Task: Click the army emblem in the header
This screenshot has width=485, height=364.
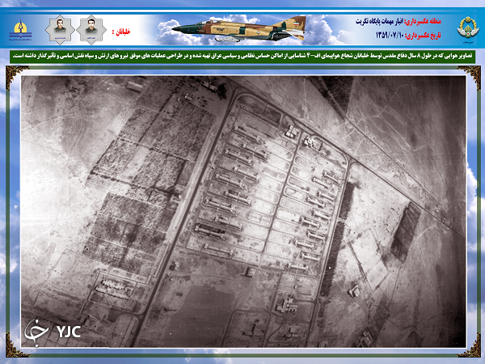Action: coord(468,28)
